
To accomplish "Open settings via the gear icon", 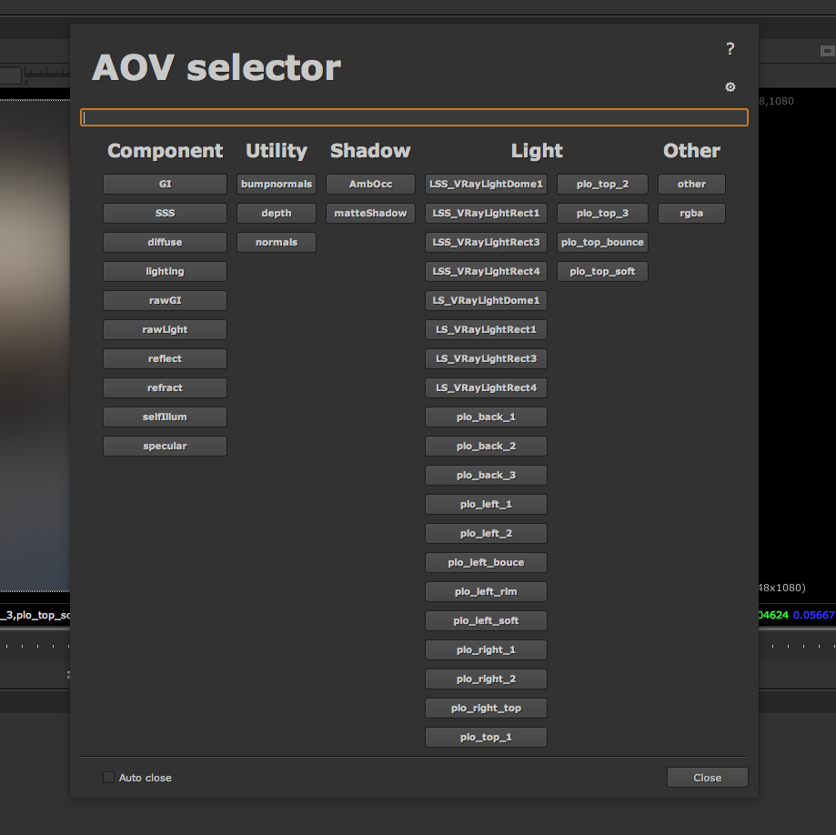I will click(x=730, y=87).
